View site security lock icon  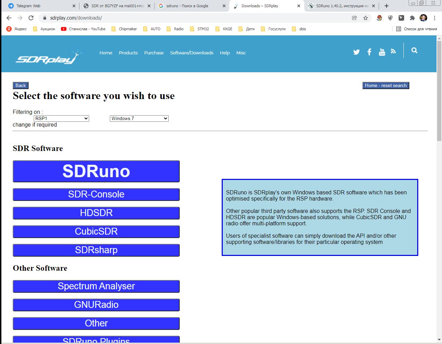pos(44,18)
